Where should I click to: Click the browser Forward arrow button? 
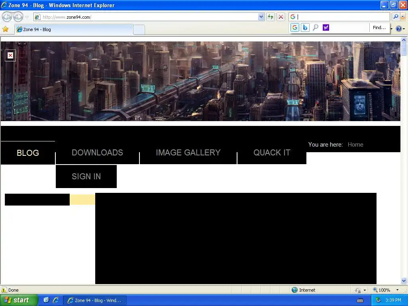click(x=18, y=17)
